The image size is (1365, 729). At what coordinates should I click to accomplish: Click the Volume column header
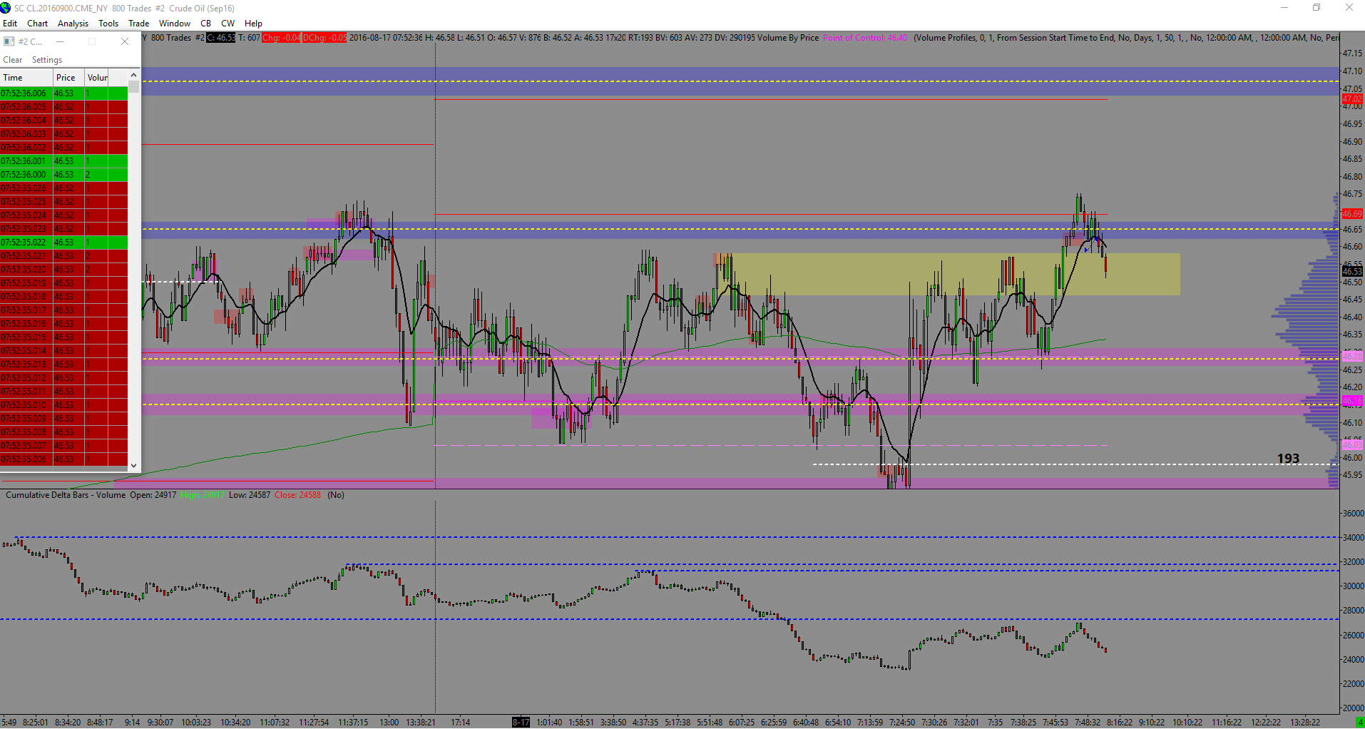click(x=98, y=78)
